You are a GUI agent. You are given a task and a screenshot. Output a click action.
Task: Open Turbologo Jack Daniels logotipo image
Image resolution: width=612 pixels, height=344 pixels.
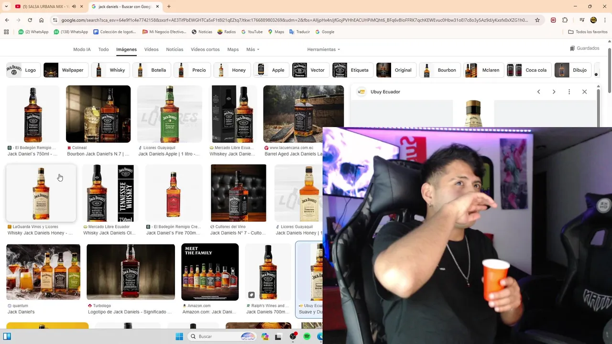(131, 272)
